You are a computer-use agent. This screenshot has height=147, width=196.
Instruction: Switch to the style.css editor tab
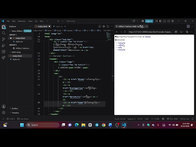pyautogui.click(x=59, y=26)
